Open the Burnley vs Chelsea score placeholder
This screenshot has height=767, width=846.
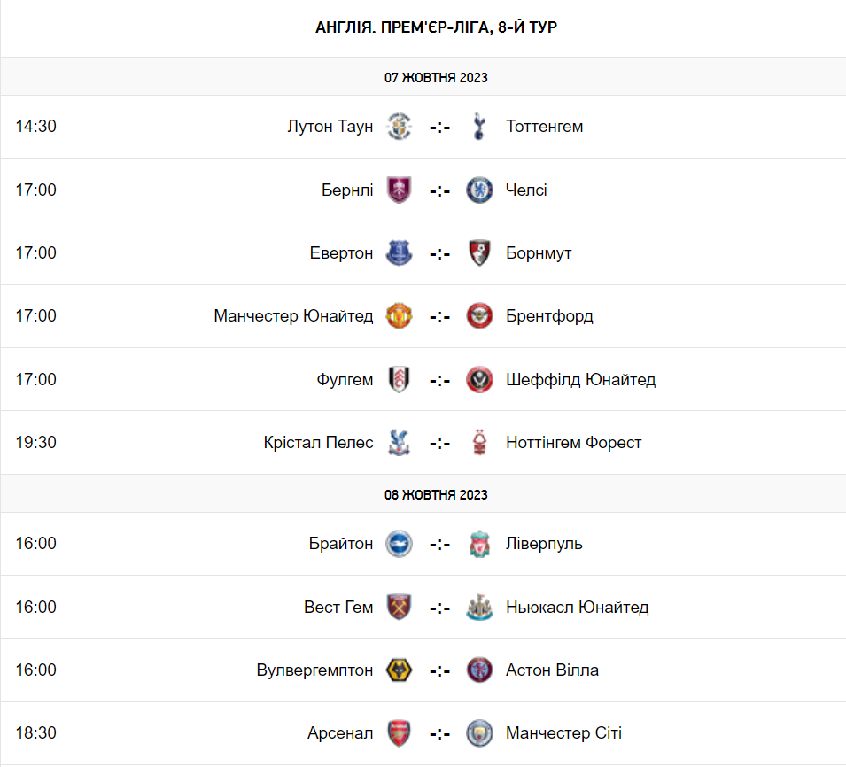(439, 191)
